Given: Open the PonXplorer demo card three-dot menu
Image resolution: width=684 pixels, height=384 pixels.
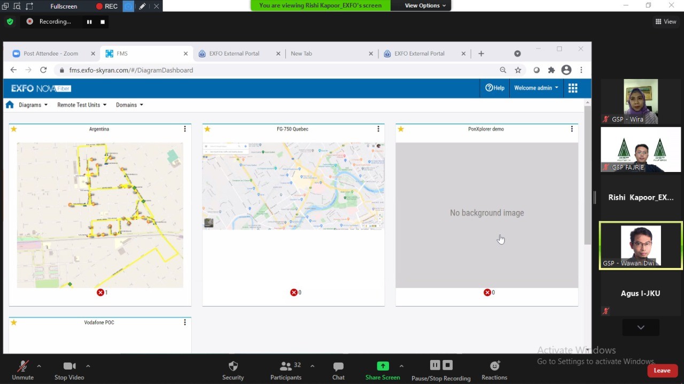Looking at the screenshot, I should pyautogui.click(x=572, y=129).
